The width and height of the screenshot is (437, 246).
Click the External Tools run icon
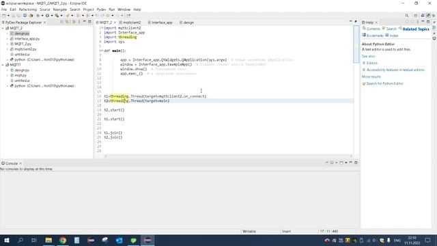[57, 16]
